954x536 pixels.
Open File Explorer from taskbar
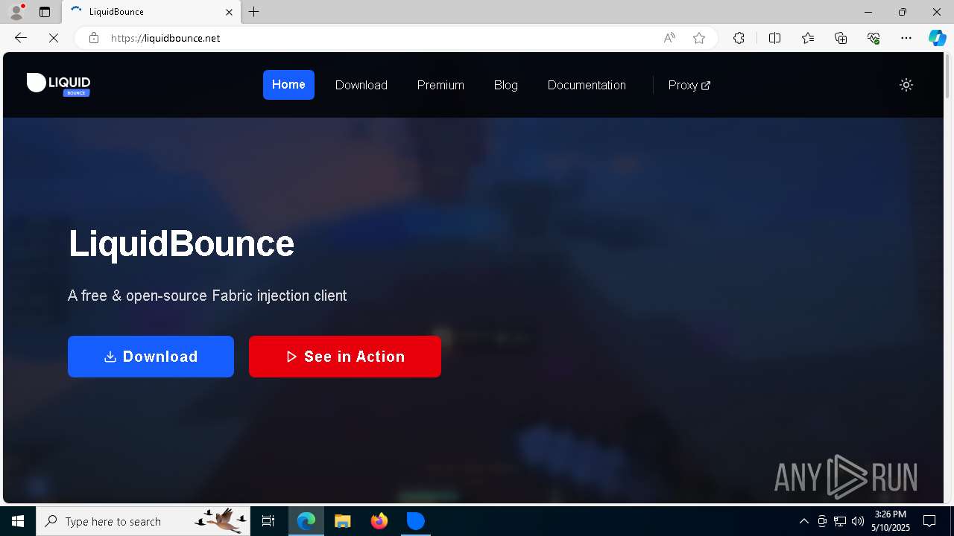click(x=342, y=521)
